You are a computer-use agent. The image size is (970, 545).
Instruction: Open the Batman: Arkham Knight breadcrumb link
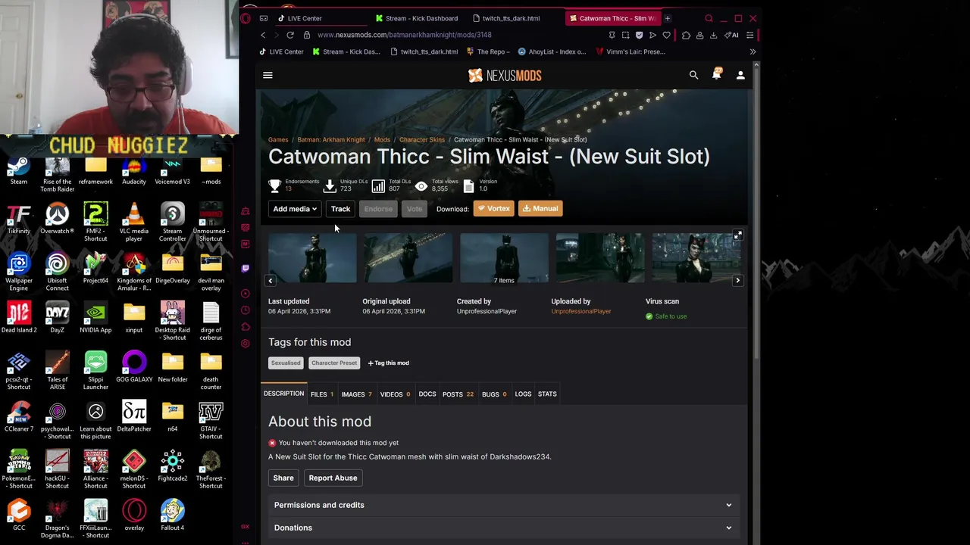(x=331, y=139)
